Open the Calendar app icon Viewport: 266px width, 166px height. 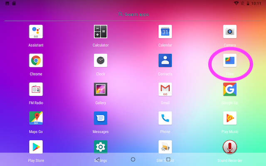165,32
